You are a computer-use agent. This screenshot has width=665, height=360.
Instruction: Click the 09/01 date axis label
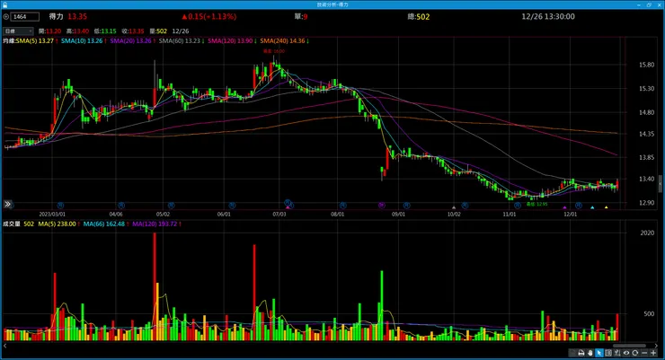click(398, 215)
